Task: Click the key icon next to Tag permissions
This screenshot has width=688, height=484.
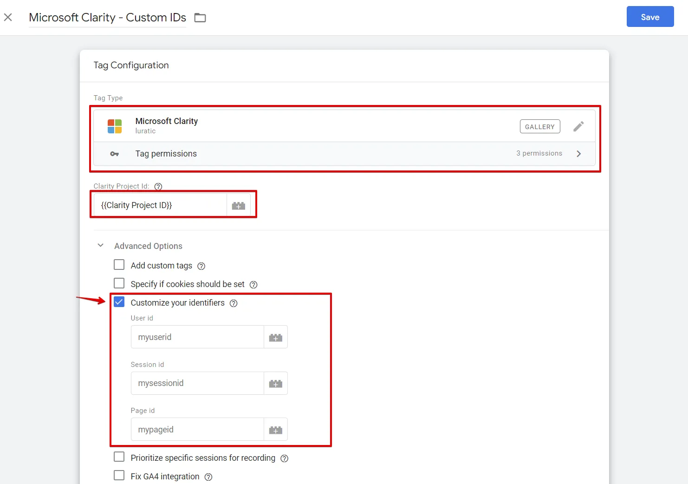Action: pos(114,154)
